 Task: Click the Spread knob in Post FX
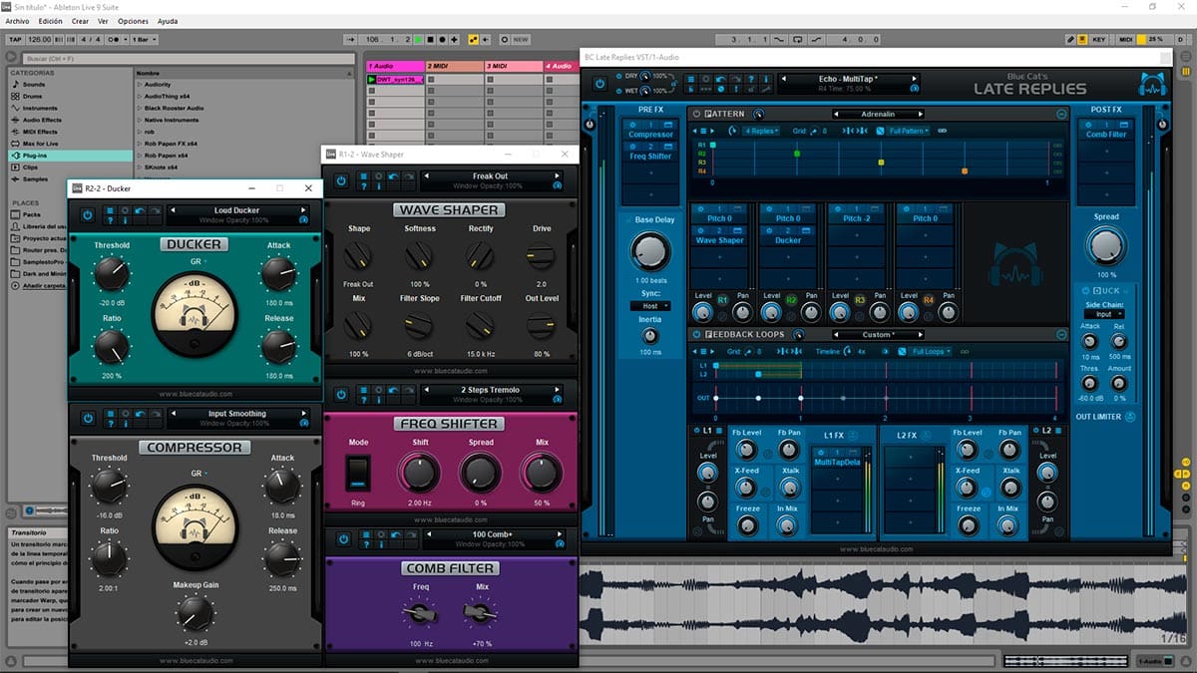[1106, 245]
